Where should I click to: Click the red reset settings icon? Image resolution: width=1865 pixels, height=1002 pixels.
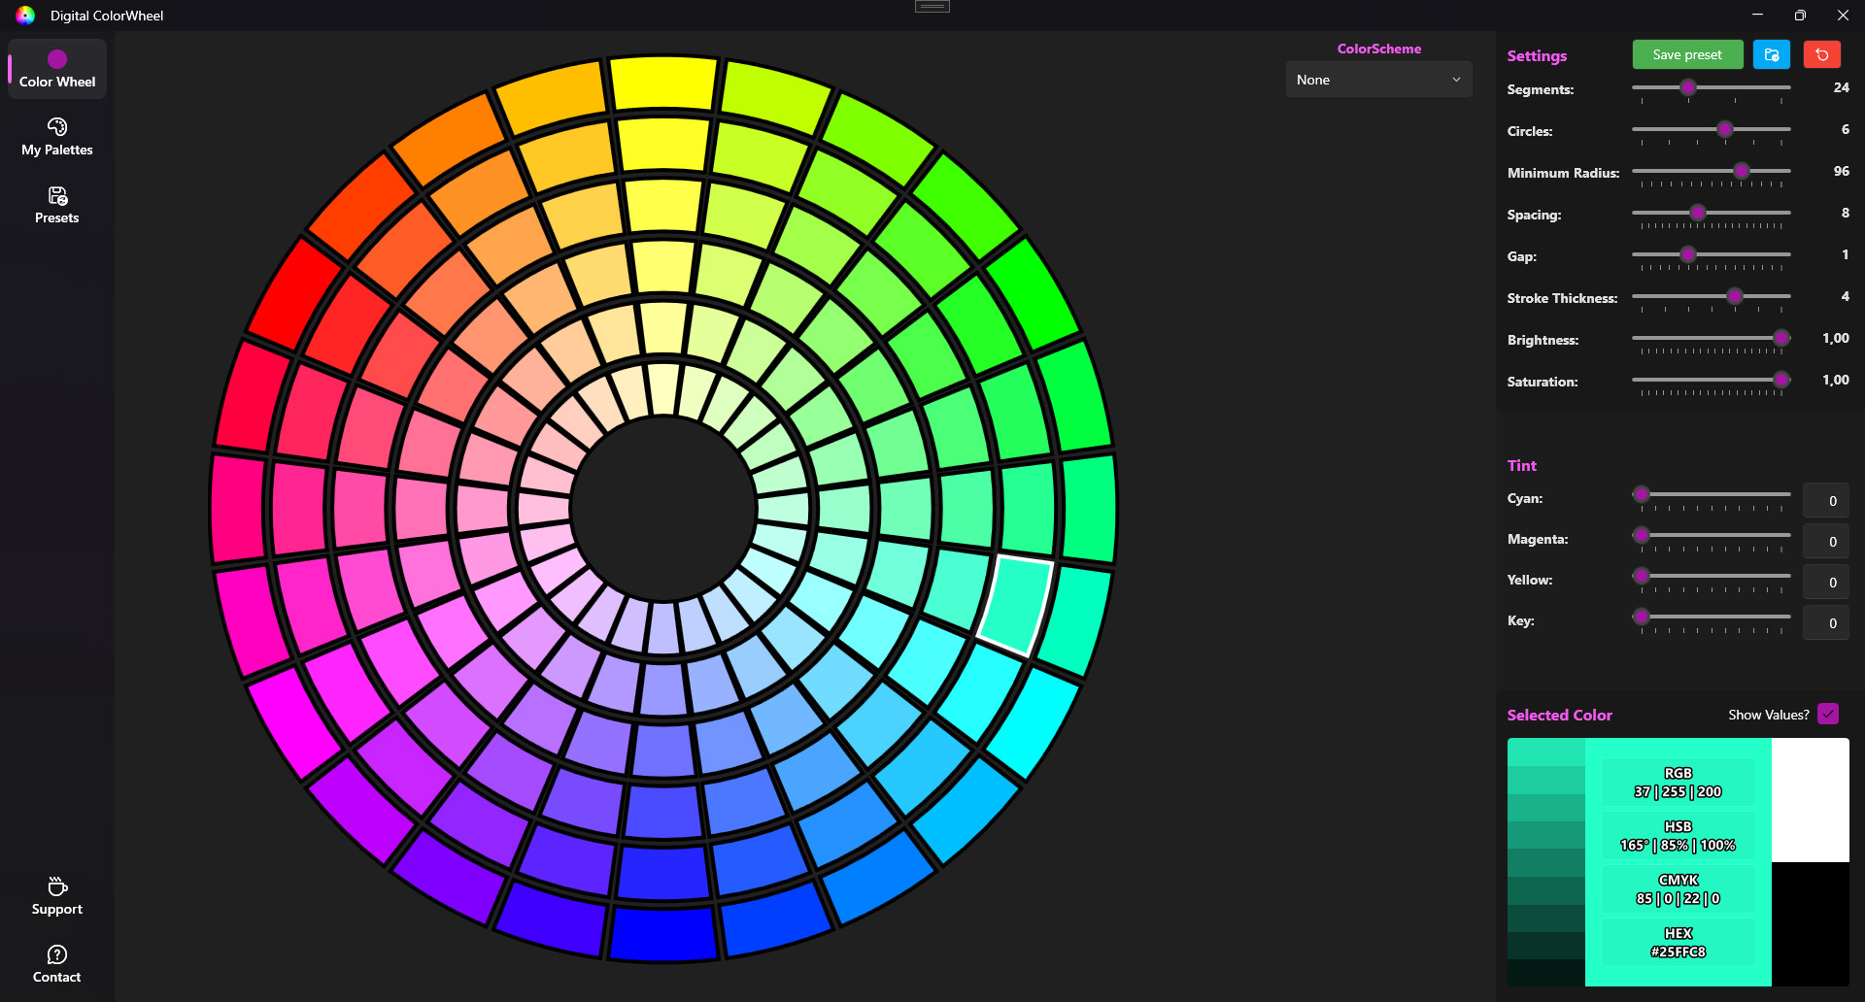click(1821, 54)
